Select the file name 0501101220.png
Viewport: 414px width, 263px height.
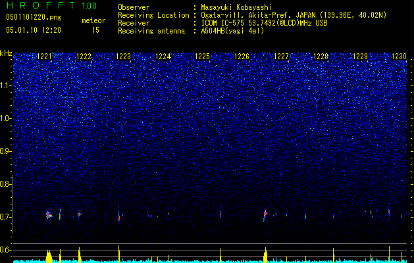click(x=34, y=18)
